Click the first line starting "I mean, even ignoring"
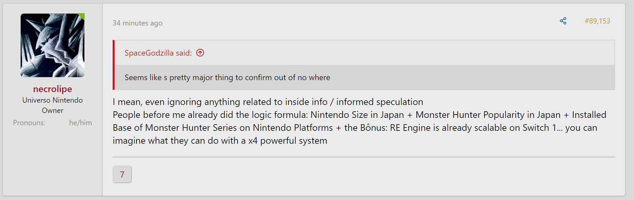Screen dimensions: 634x200 click(268, 102)
